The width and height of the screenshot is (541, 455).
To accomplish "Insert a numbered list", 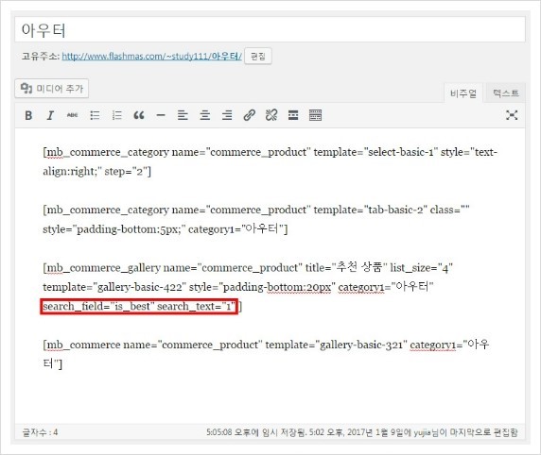I will 117,115.
